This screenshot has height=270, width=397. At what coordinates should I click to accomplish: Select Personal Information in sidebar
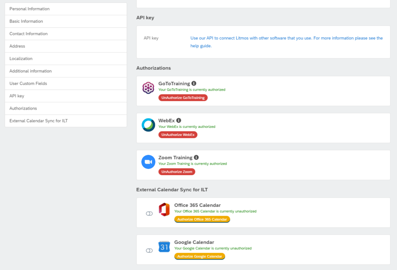coord(66,9)
